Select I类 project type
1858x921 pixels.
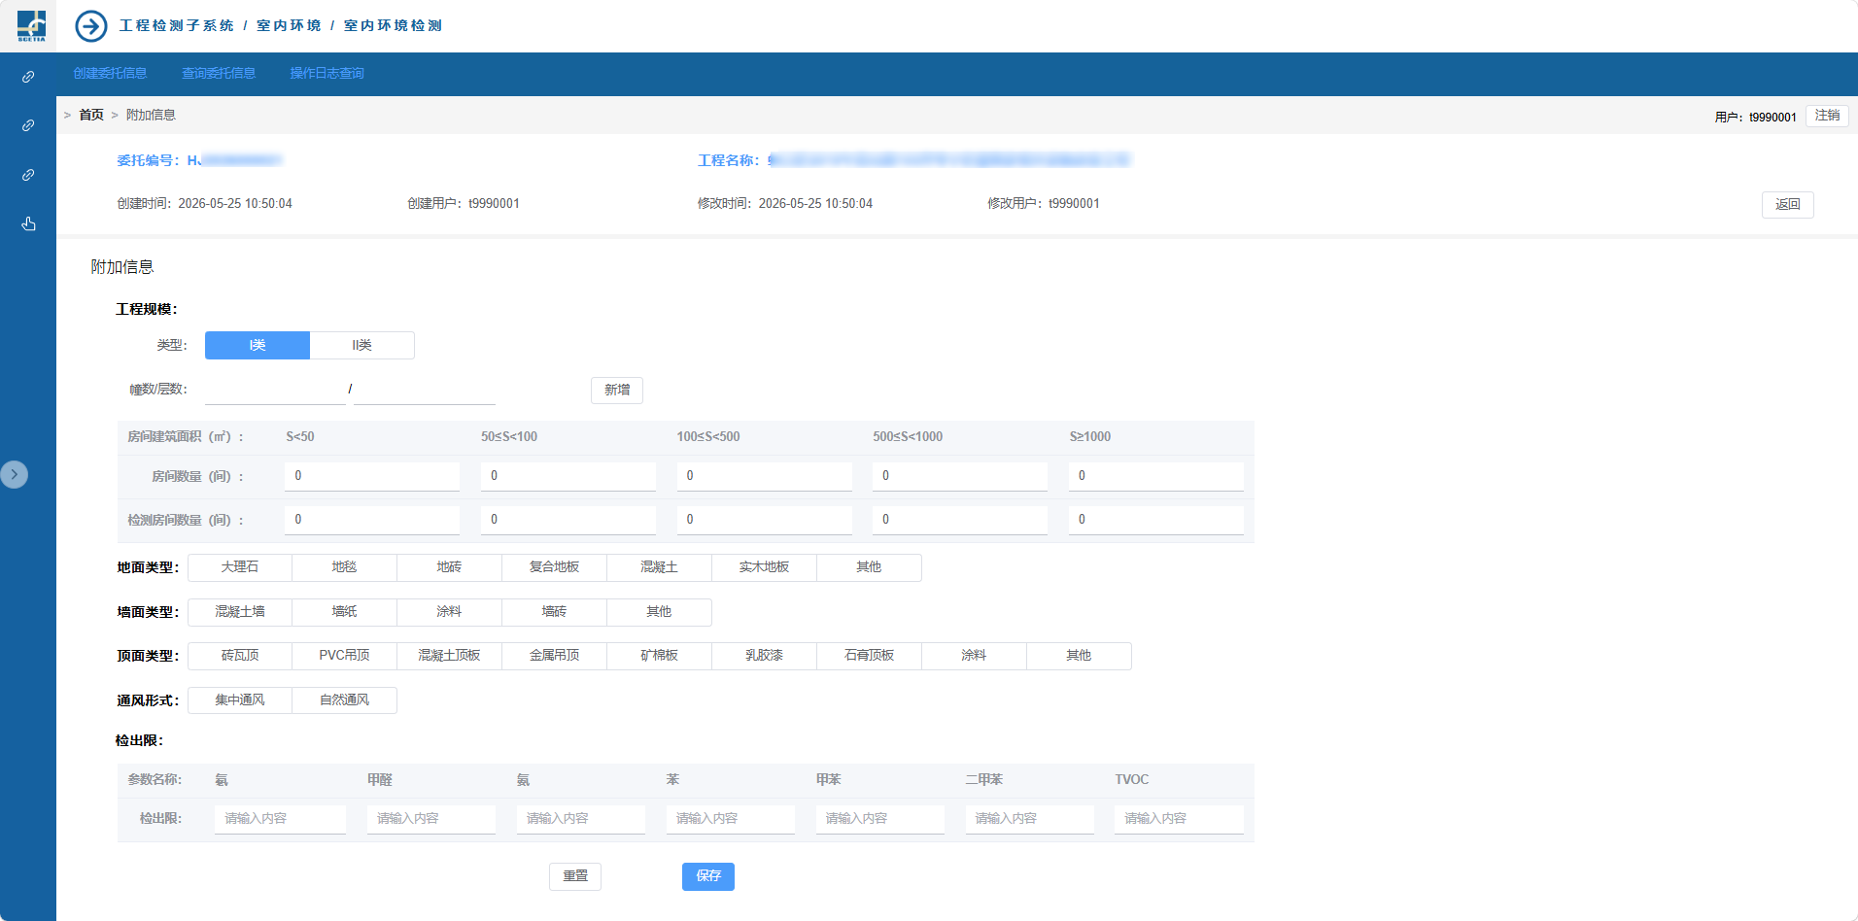(x=258, y=345)
